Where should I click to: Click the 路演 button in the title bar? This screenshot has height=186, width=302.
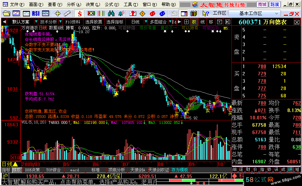(274, 5)
